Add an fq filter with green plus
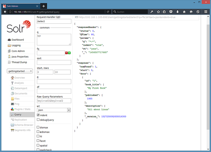 tap(69, 53)
